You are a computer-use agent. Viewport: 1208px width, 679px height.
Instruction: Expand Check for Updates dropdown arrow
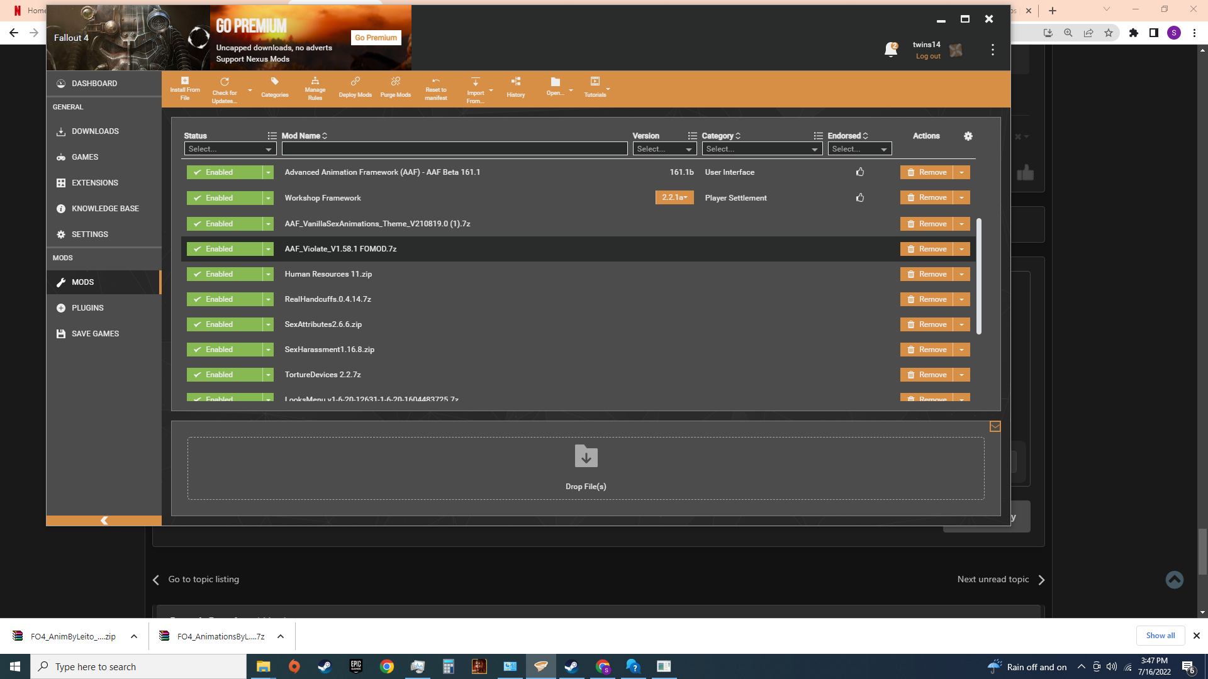[250, 91]
